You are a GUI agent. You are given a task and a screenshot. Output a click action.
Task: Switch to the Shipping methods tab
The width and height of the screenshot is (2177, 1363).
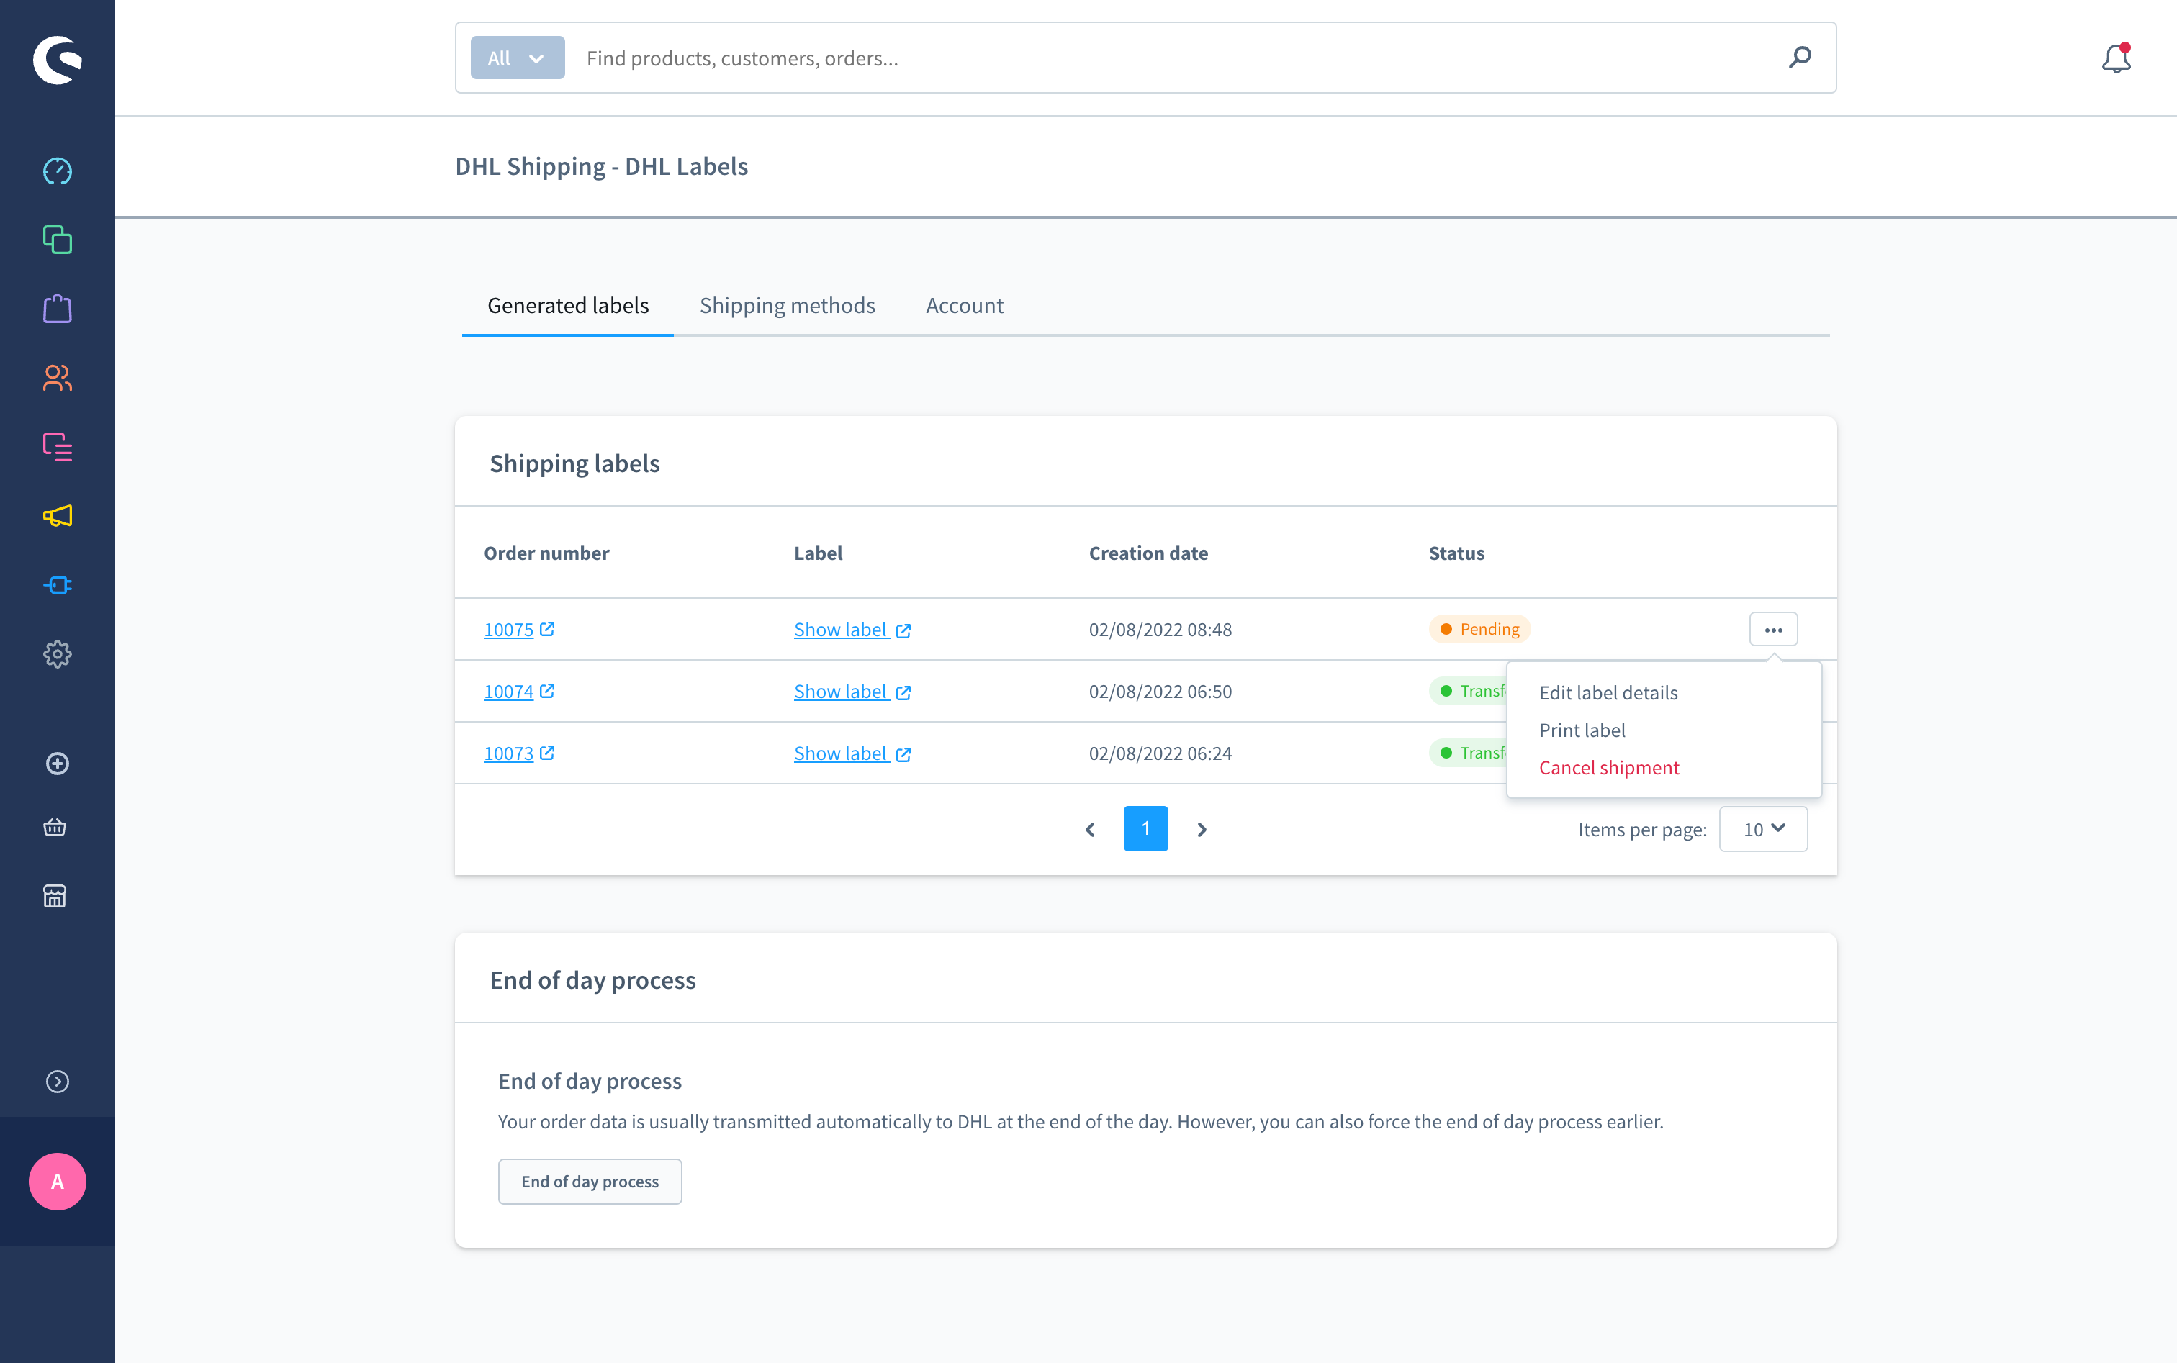(x=788, y=306)
